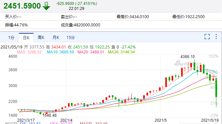Click the 4600 y-axis label
Screen dimensions: 222x124
pos(13,56)
